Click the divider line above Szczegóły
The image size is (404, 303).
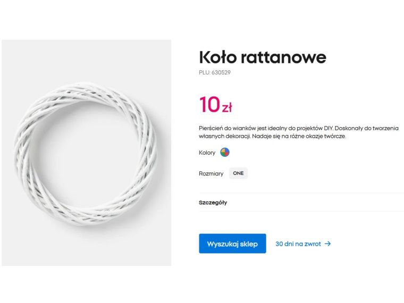[301, 193]
